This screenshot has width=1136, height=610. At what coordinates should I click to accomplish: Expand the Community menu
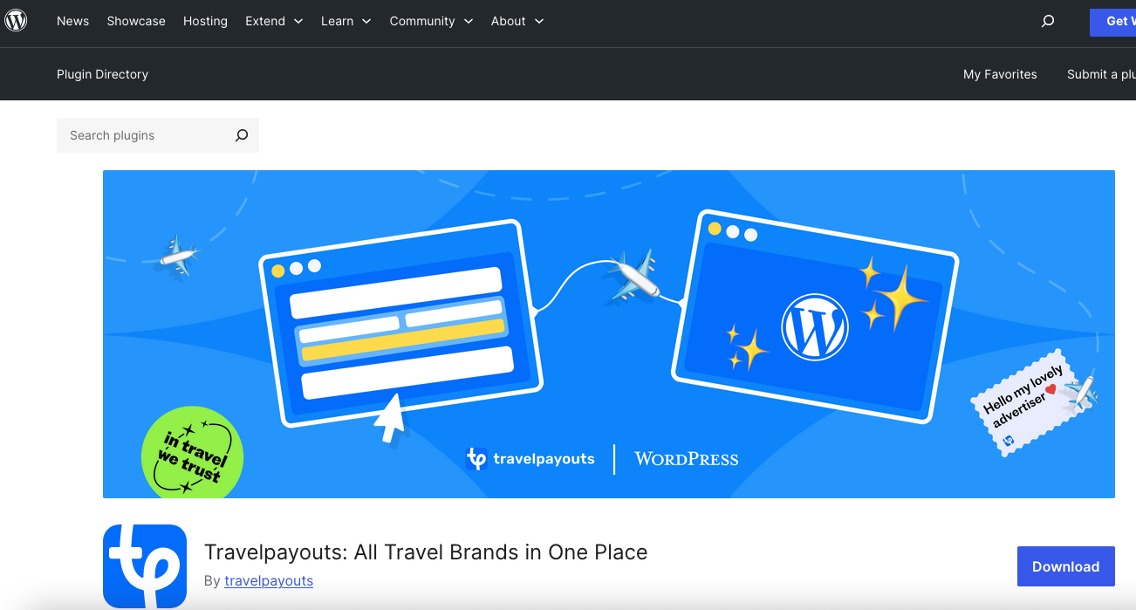pos(431,21)
